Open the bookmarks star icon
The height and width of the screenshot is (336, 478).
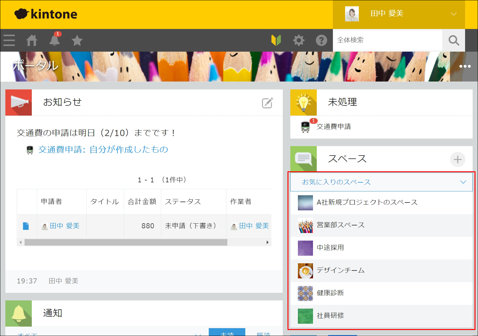click(77, 41)
